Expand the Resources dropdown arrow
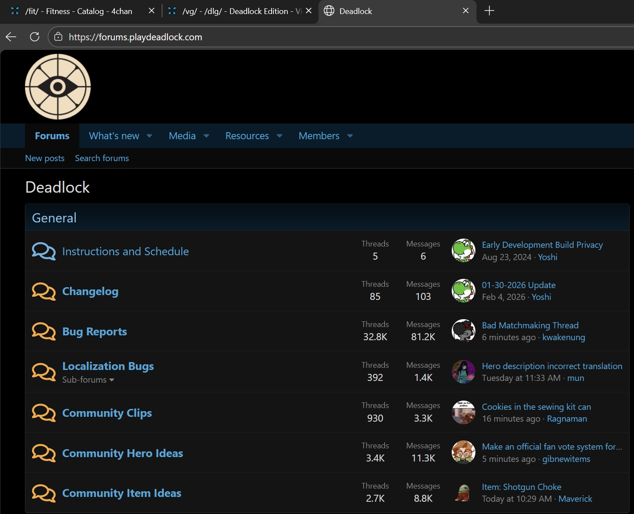Image resolution: width=634 pixels, height=514 pixels. click(280, 136)
